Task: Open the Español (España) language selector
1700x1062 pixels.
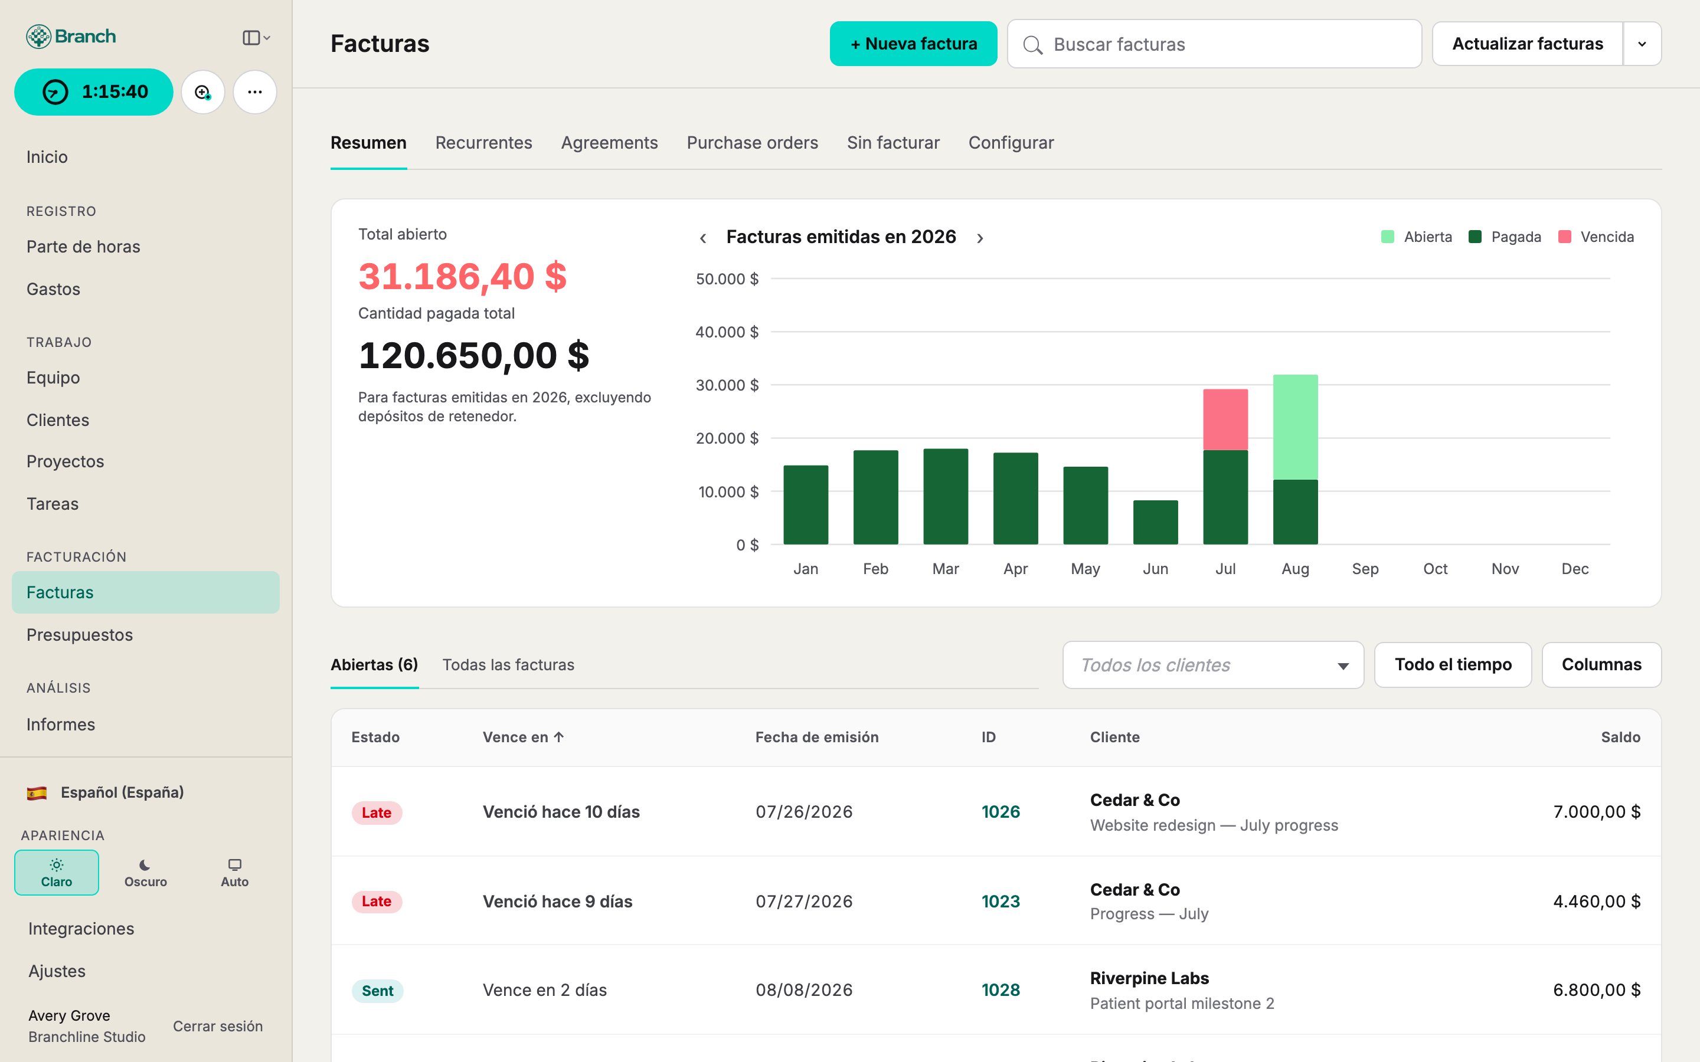Action: [x=106, y=792]
